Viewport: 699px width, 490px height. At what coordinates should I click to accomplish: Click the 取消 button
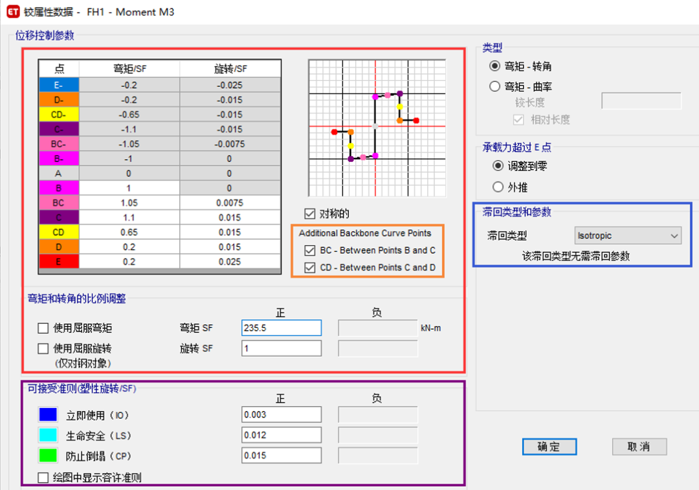639,447
